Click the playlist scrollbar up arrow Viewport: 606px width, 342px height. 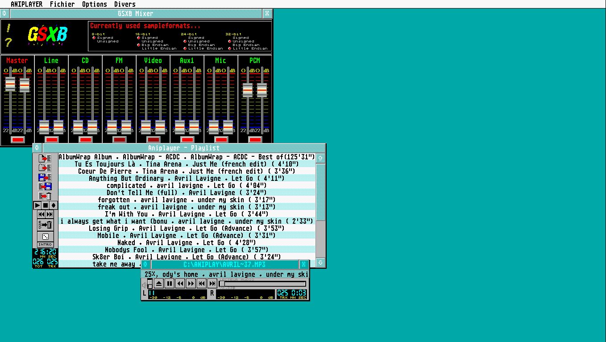pyautogui.click(x=320, y=158)
